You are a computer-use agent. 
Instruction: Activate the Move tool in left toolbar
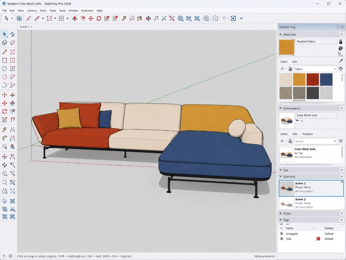[4, 95]
